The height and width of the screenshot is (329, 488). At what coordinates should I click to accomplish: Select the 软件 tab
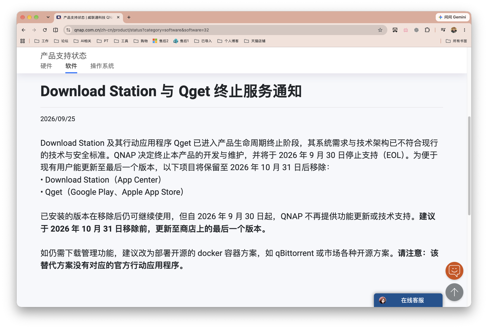coord(71,66)
